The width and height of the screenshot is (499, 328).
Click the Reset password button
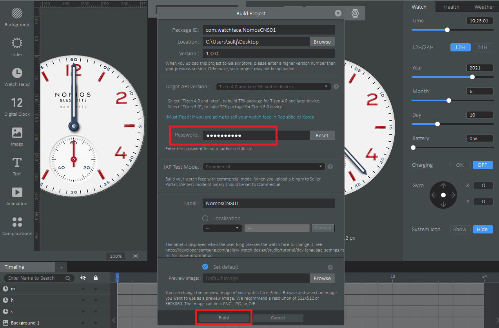[x=322, y=135]
